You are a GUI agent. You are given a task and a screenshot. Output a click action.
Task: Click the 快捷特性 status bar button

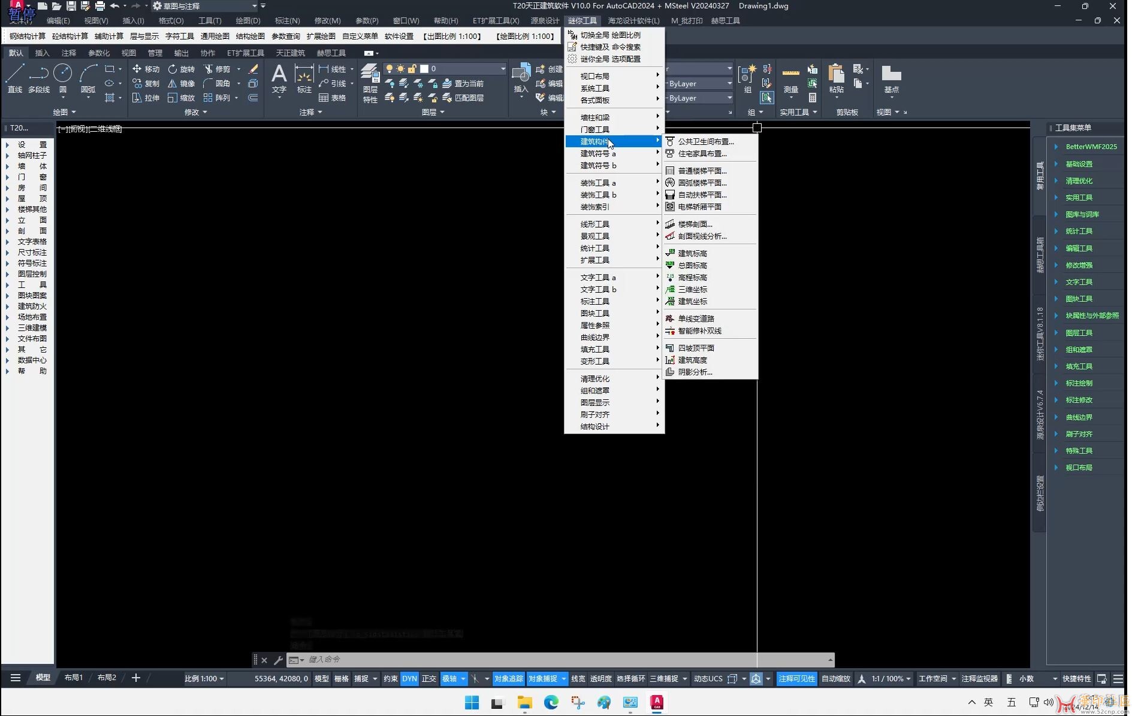[1077, 678]
